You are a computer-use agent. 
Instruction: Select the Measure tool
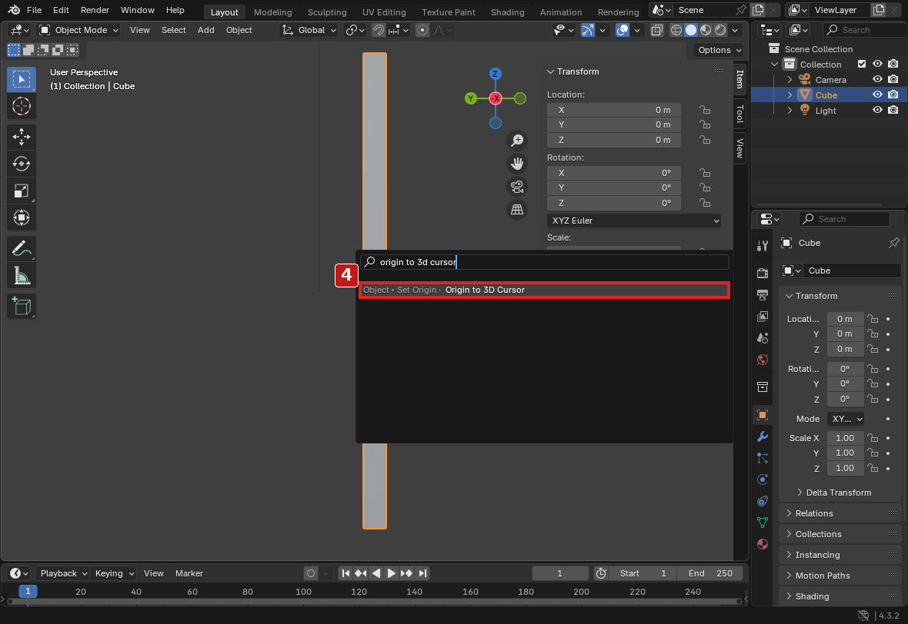22,276
